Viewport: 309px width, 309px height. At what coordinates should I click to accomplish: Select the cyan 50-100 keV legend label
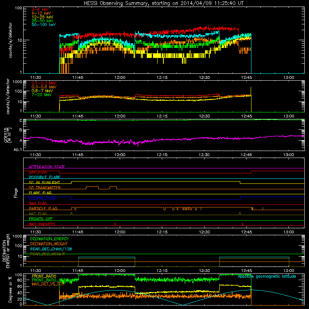(x=44, y=25)
